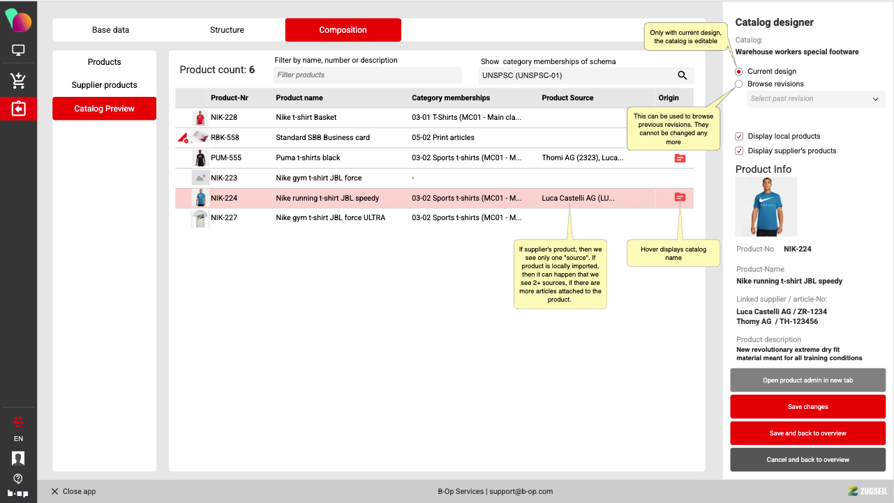The image size is (894, 503).
Task: Click the help question mark icon
Action: (x=18, y=479)
